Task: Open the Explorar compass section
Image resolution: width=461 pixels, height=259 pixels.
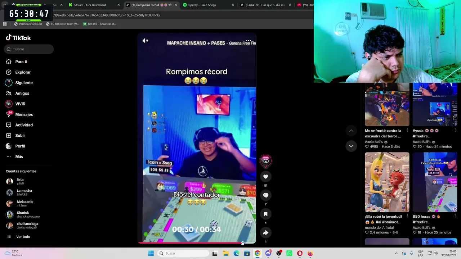Action: [18, 72]
